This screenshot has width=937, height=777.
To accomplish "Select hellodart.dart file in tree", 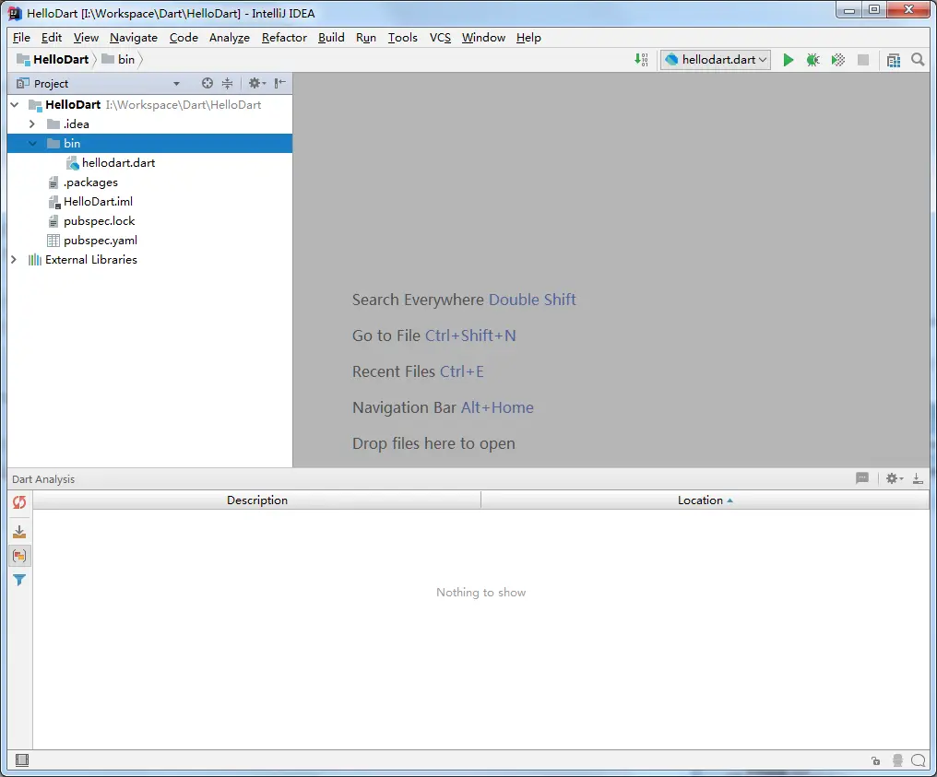I will 118,163.
